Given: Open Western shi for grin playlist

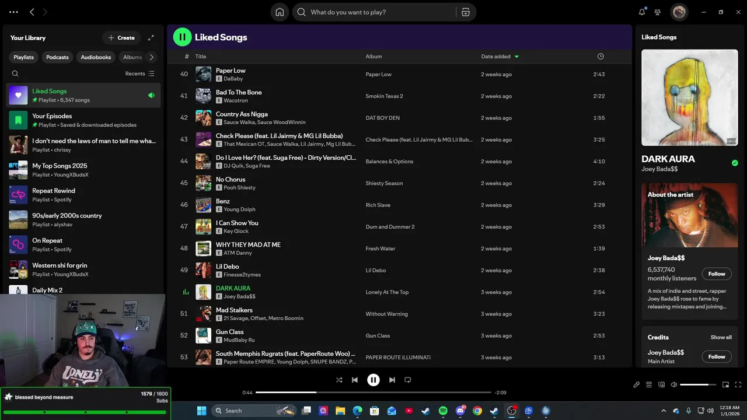Looking at the screenshot, I should coord(83,269).
